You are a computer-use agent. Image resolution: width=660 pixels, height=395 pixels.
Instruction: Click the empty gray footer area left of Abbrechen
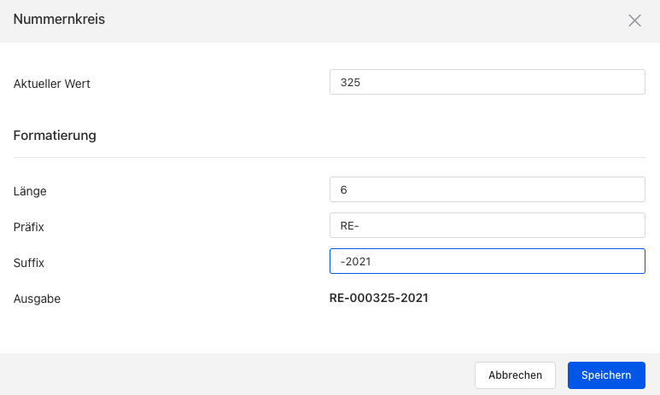231,375
